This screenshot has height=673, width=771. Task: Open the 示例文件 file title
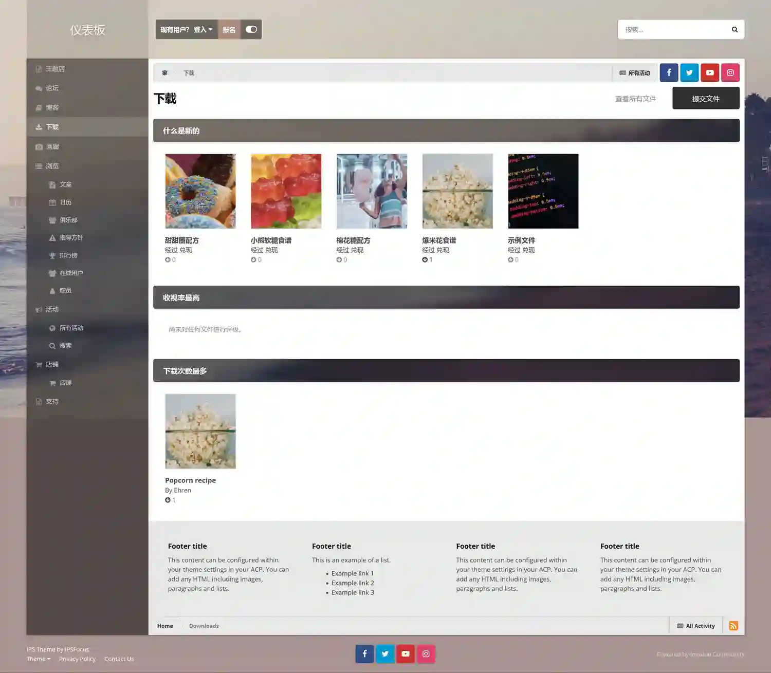(521, 240)
